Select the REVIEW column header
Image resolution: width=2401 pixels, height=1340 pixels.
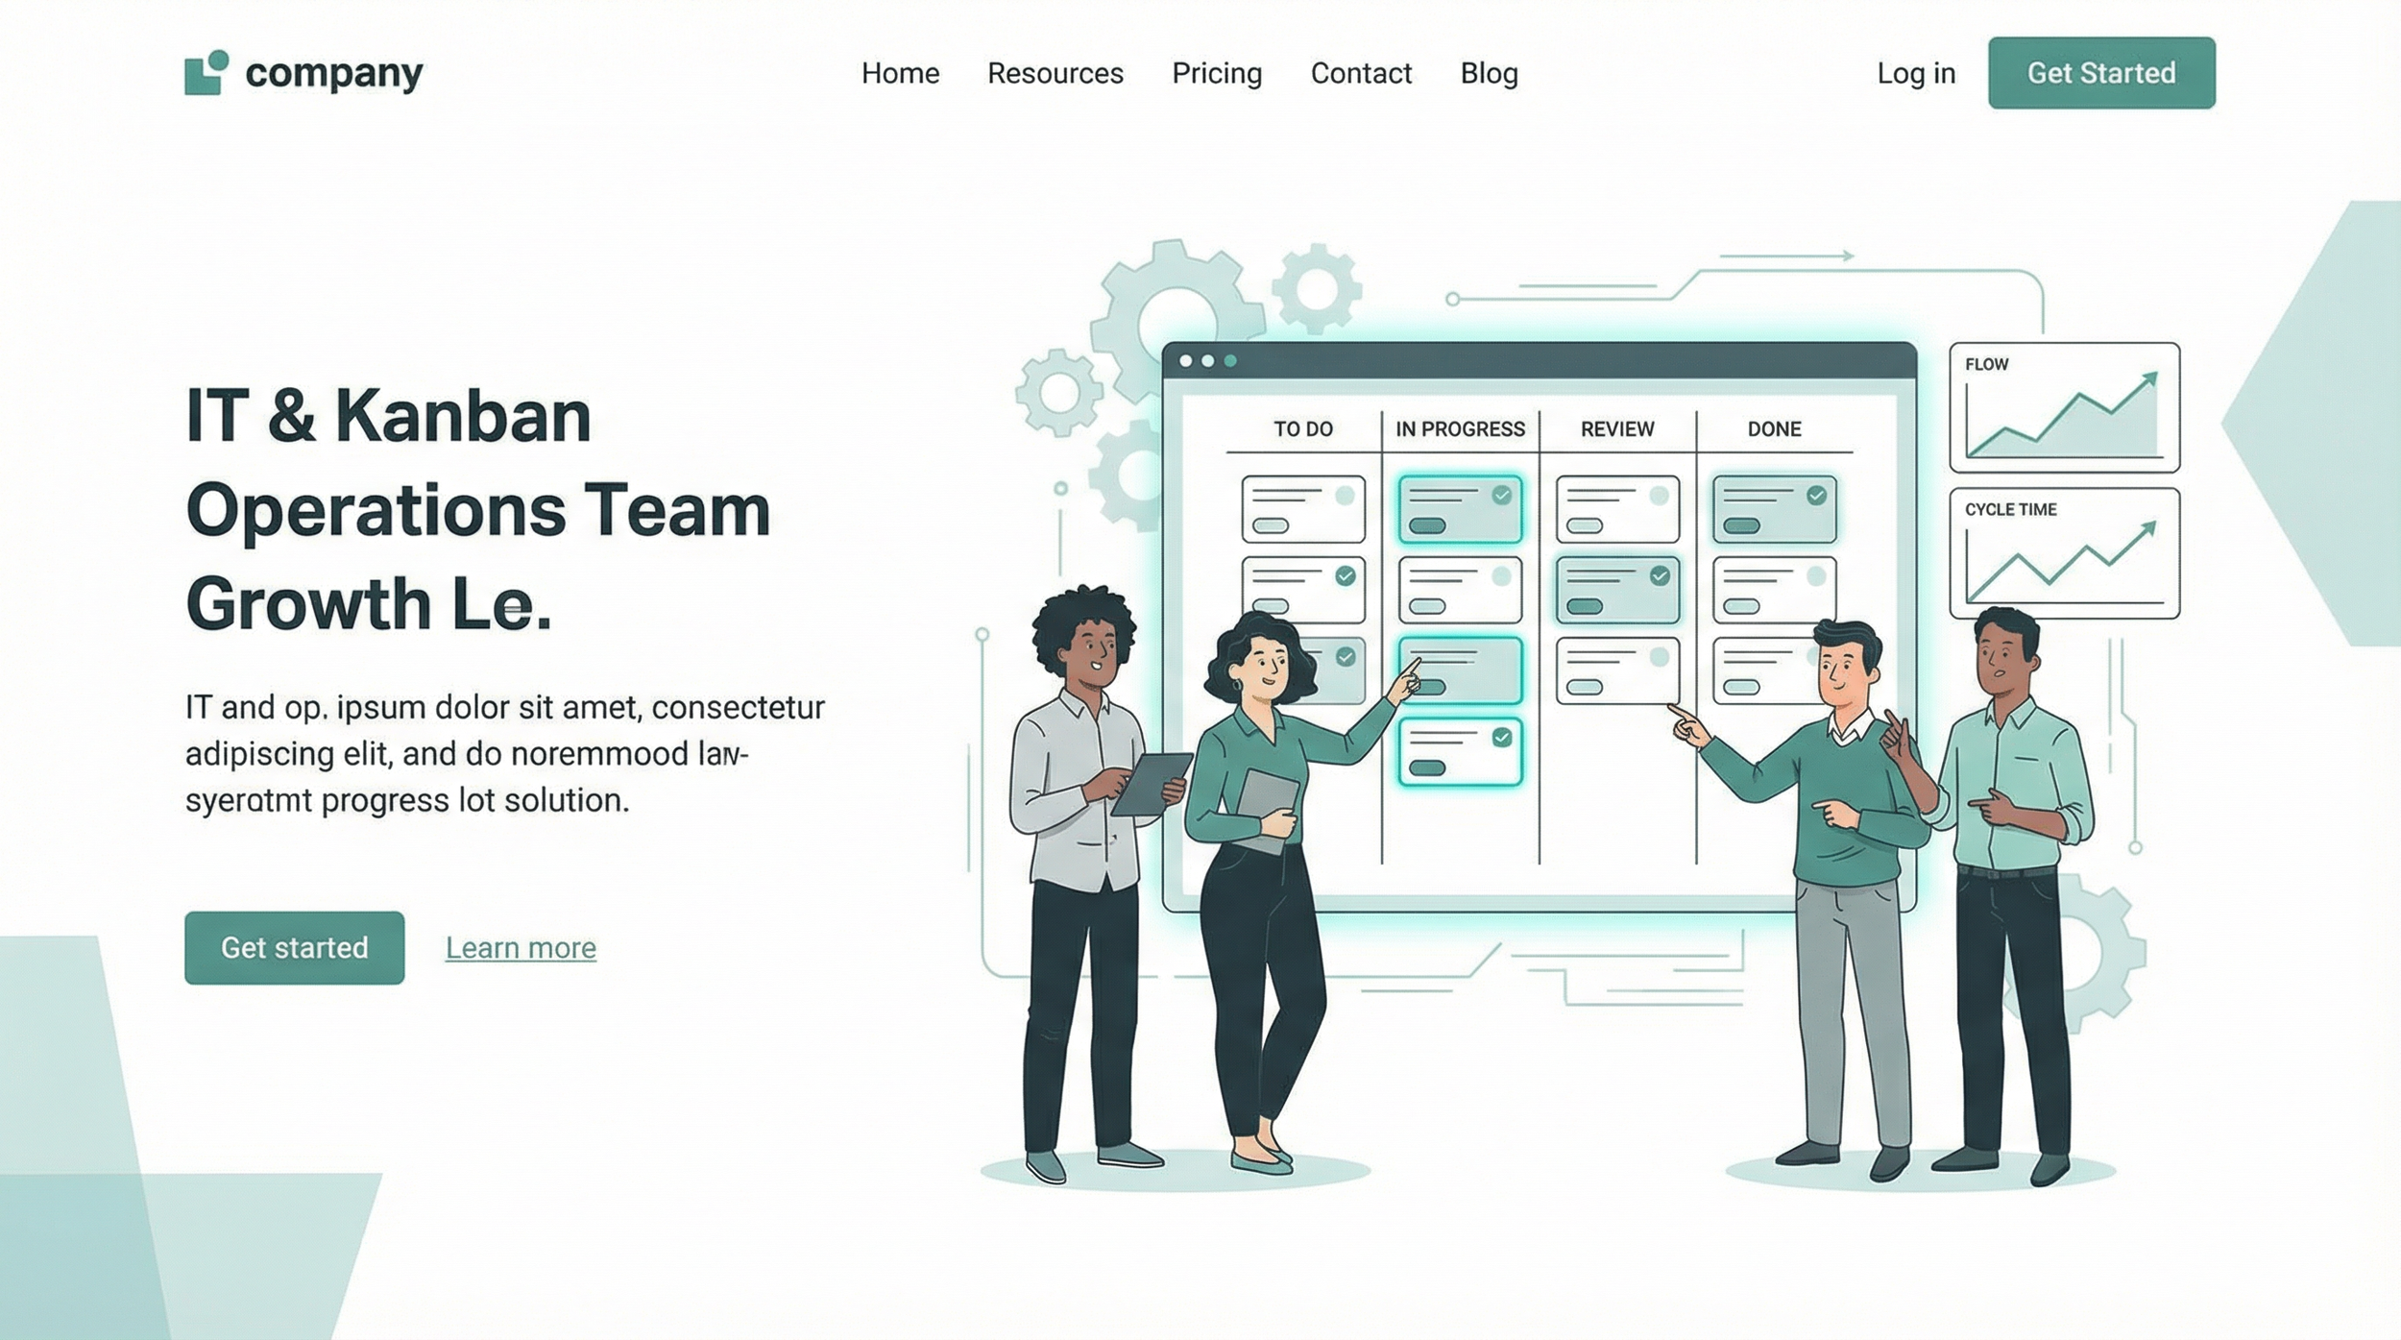click(x=1617, y=428)
